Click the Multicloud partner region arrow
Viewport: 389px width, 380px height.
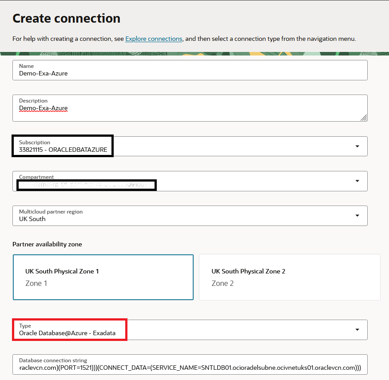pos(357,216)
